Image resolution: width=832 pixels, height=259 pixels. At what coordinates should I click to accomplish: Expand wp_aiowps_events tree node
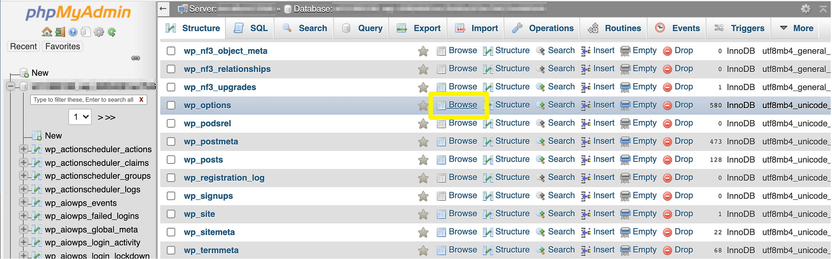[24, 202]
